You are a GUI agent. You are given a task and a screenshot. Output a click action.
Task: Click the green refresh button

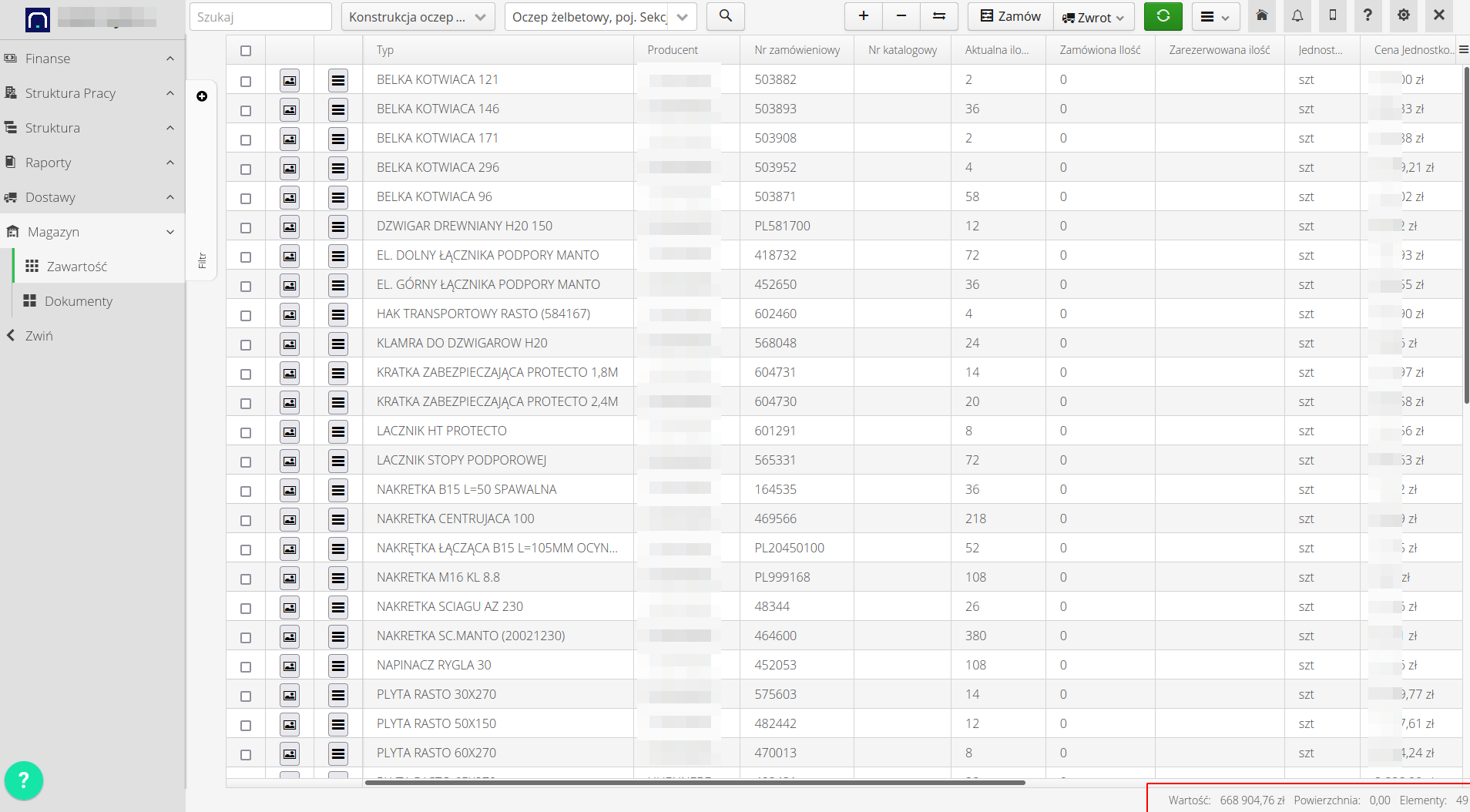coord(1163,16)
